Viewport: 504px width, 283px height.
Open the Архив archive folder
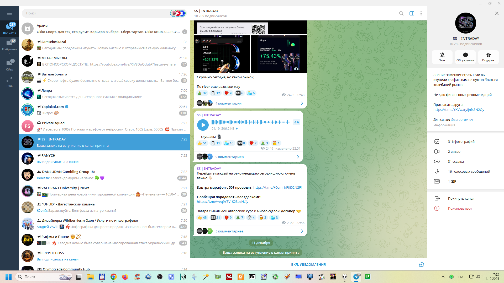(105, 29)
